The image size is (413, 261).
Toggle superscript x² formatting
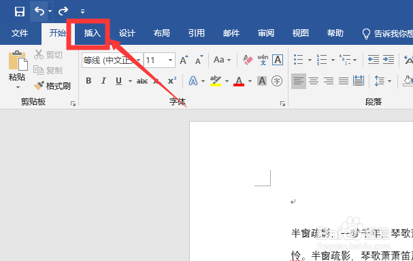pyautogui.click(x=172, y=80)
